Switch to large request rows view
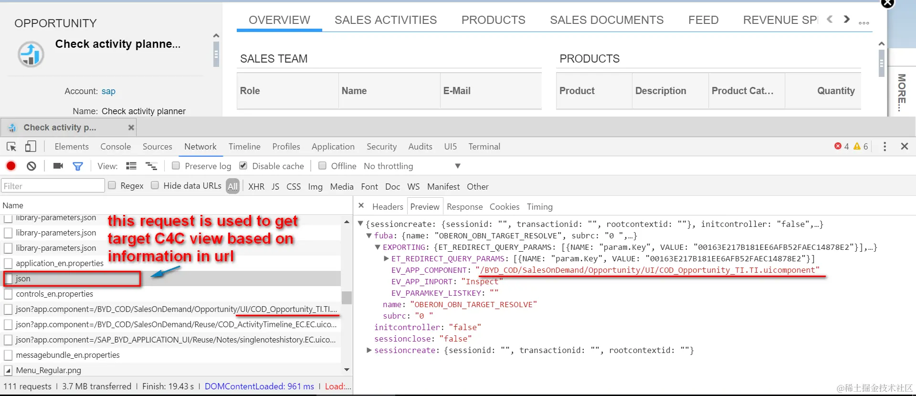This screenshot has height=396, width=916. pyautogui.click(x=131, y=166)
